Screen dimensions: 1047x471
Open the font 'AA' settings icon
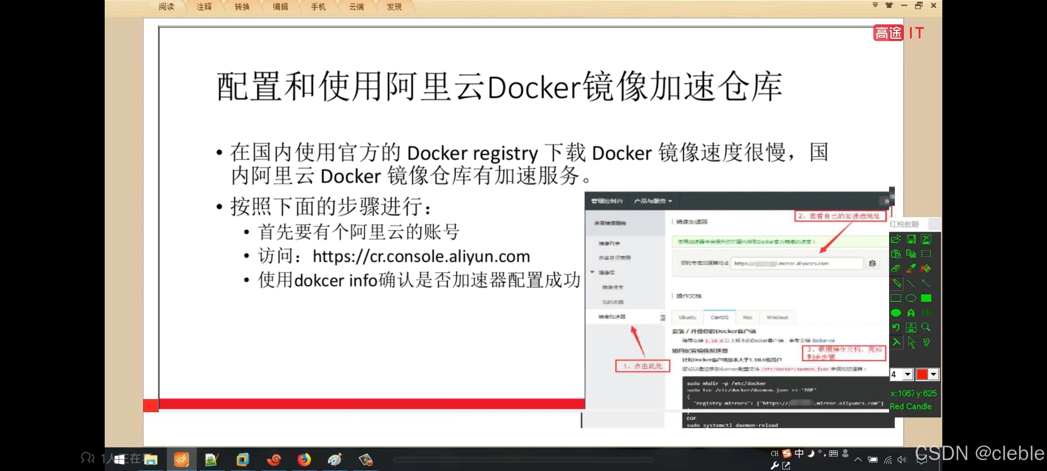(926, 313)
